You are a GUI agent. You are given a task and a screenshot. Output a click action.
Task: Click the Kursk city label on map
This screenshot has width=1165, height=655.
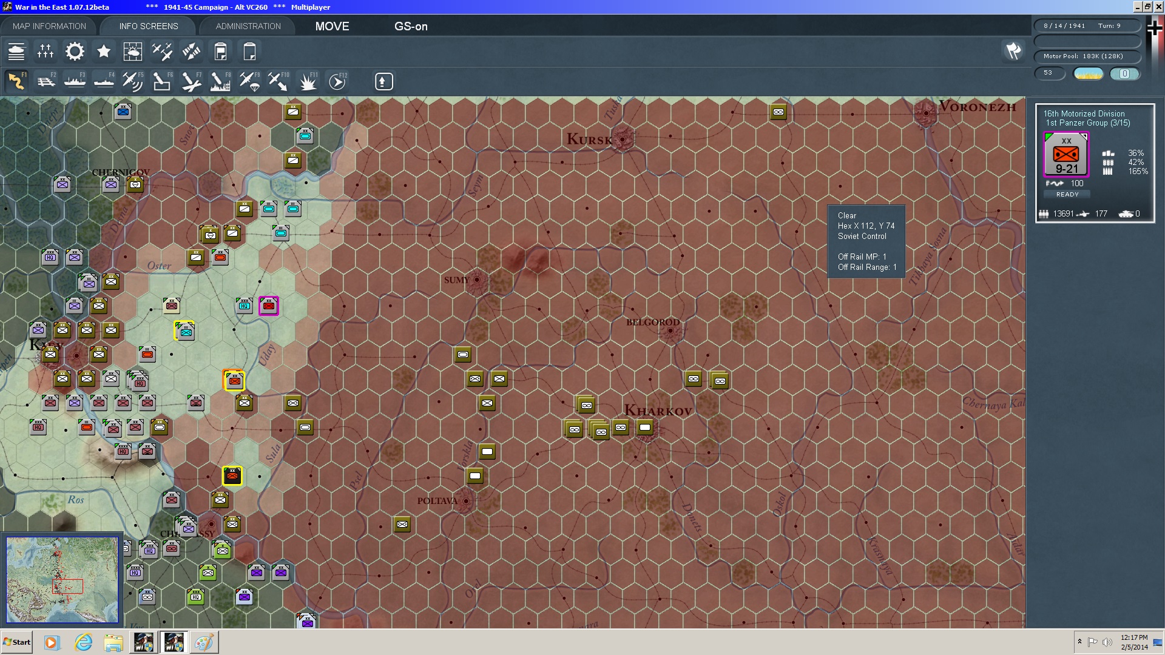pos(589,139)
